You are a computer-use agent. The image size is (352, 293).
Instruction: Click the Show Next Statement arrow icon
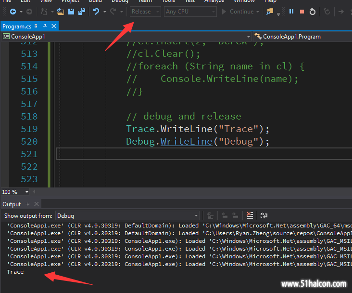coord(341,12)
